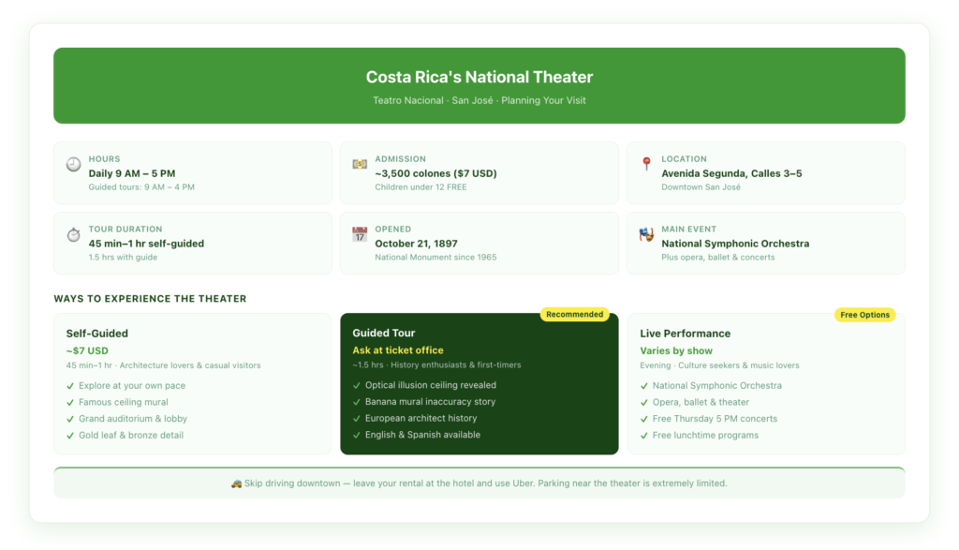The image size is (959, 550).
Task: Click checkmark next to European architect history
Action: tap(357, 419)
